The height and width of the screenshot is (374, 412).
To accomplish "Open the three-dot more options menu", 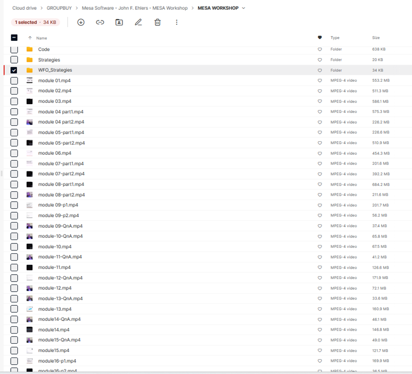I will point(177,22).
